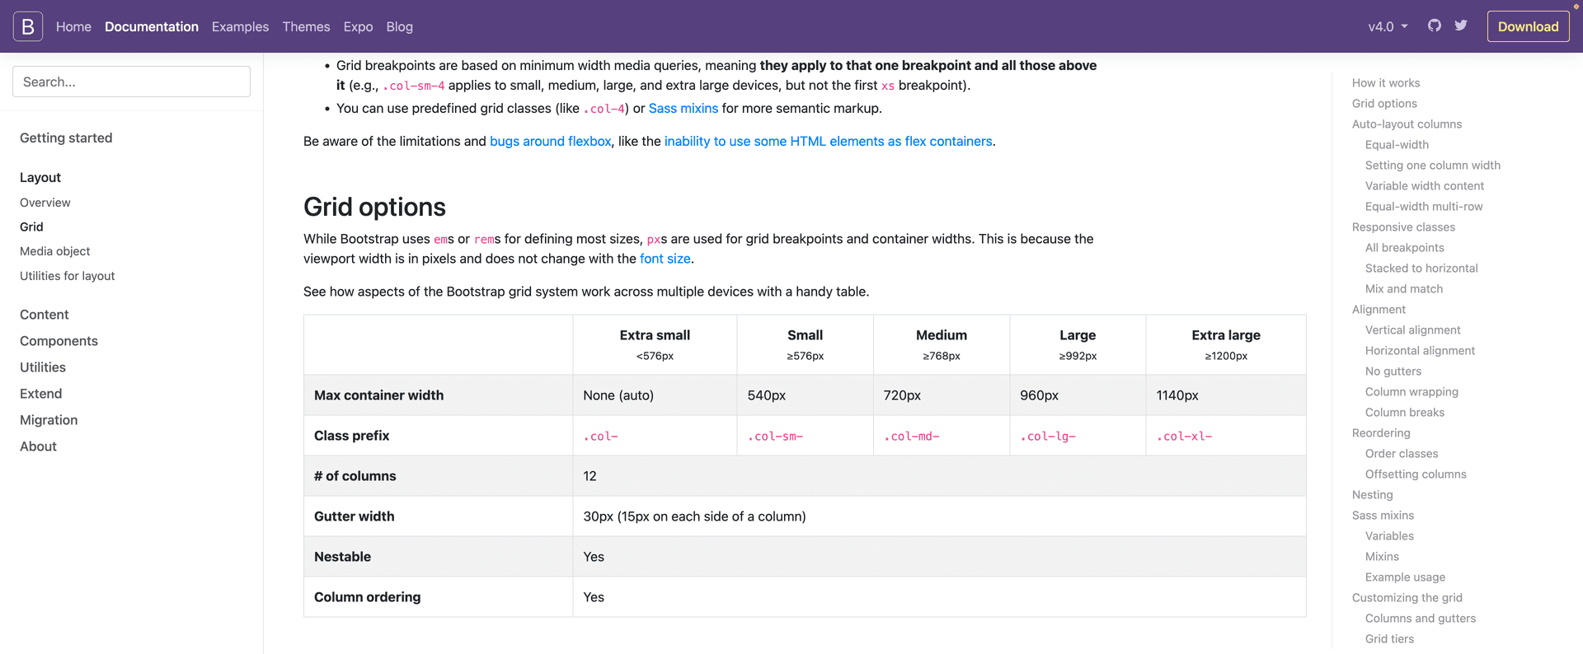The height and width of the screenshot is (654, 1583).
Task: Jump to Grid options in contents
Action: [x=1384, y=104]
